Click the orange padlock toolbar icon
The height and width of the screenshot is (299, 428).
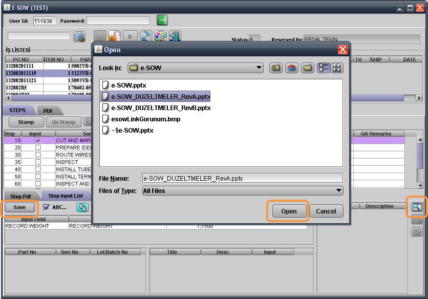[x=115, y=36]
